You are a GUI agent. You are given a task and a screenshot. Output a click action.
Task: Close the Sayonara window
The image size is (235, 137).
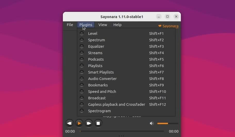click(176, 17)
